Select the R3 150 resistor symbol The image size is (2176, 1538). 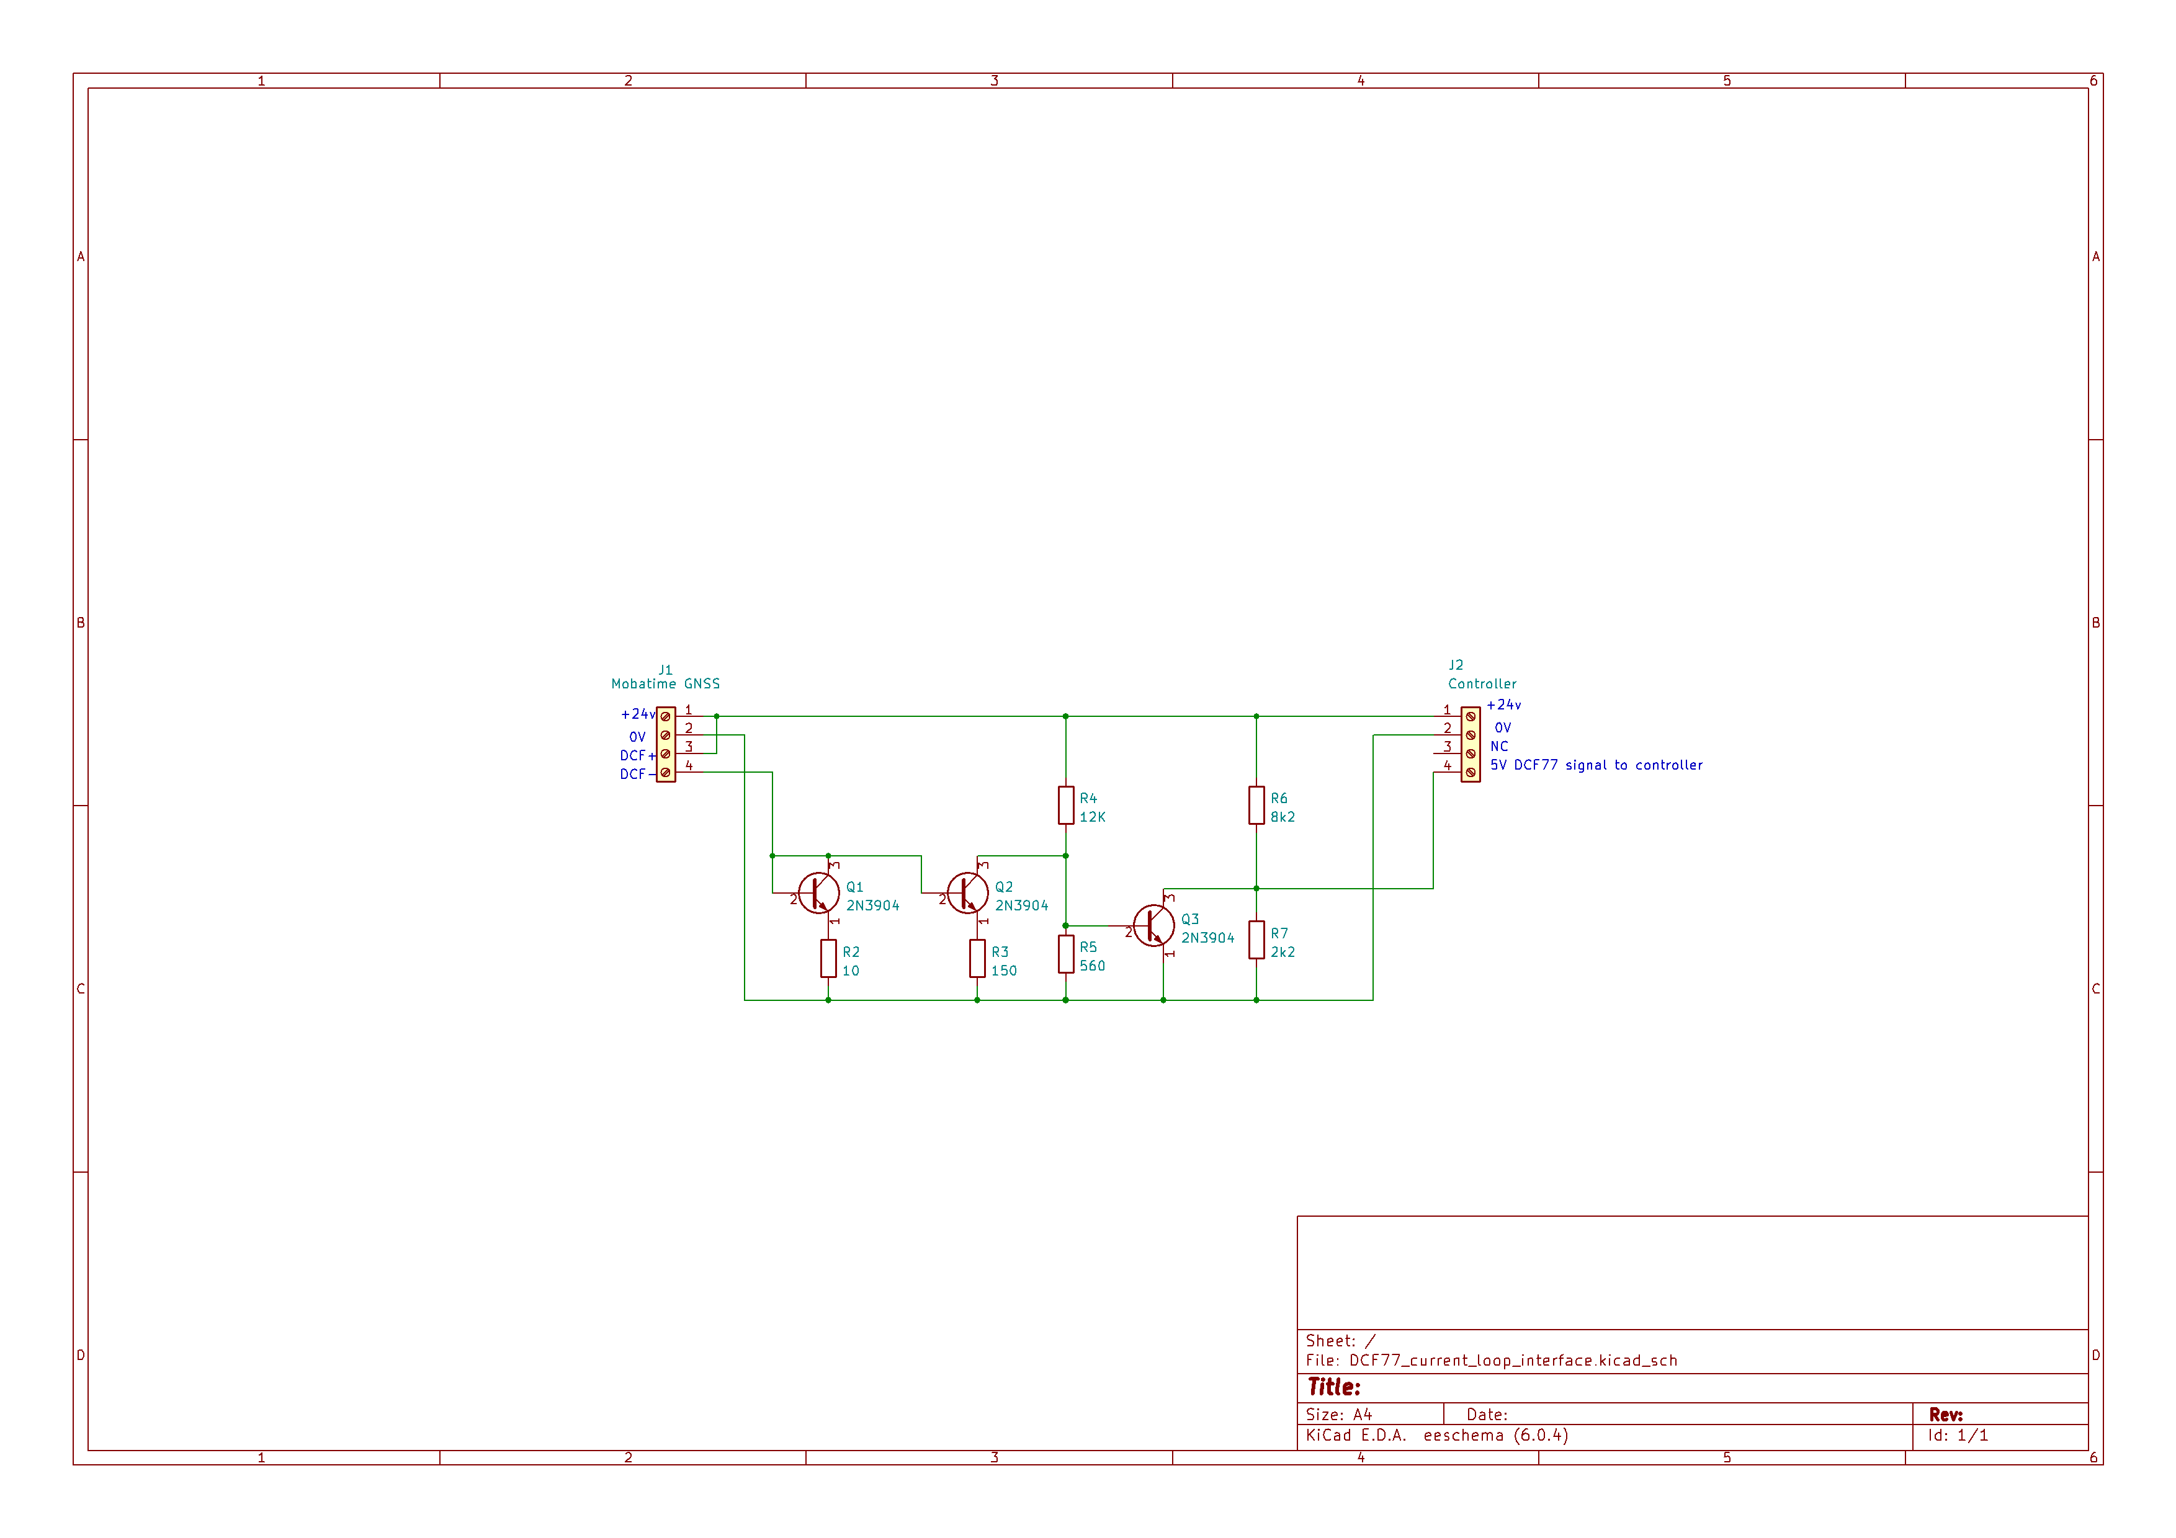click(x=977, y=958)
